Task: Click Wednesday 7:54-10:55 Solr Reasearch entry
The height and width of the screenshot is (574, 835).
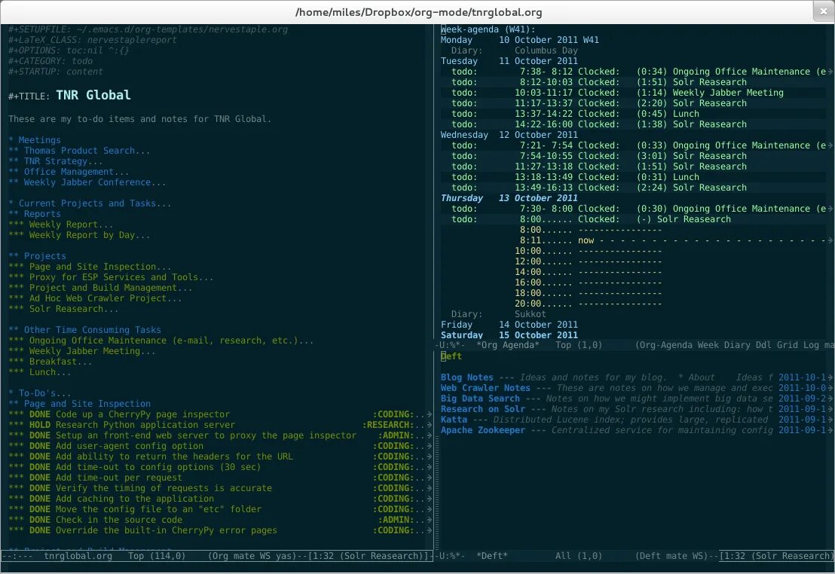Action: 599,156
